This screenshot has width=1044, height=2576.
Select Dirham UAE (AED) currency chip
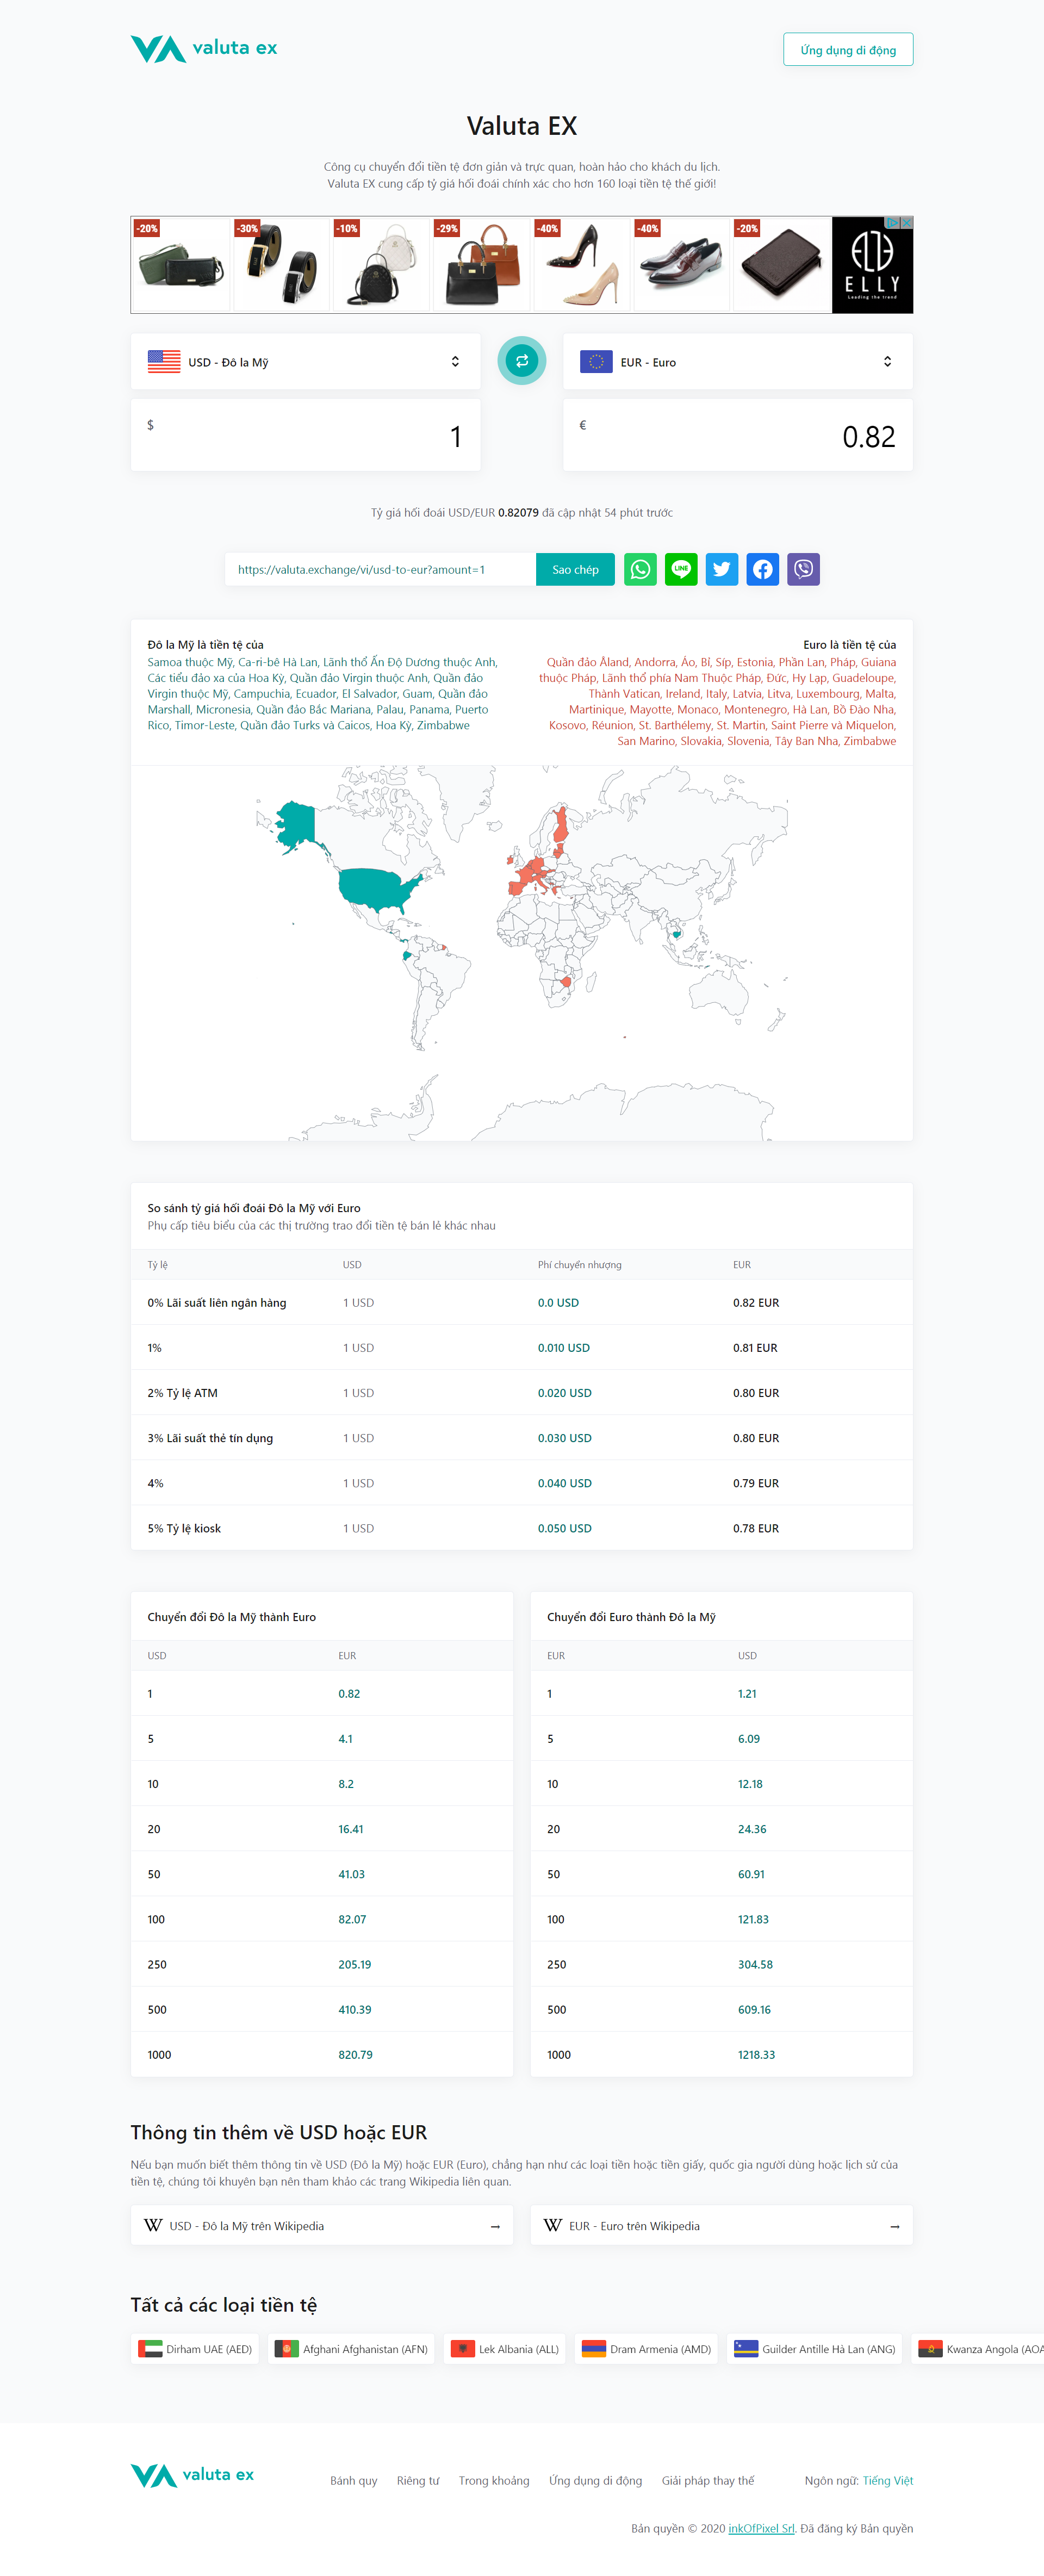point(195,2349)
